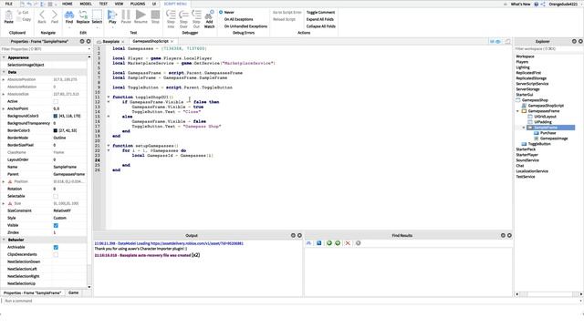Click the binoculars icon in Find Results toolbar
The width and height of the screenshot is (584, 328).
click(x=308, y=243)
